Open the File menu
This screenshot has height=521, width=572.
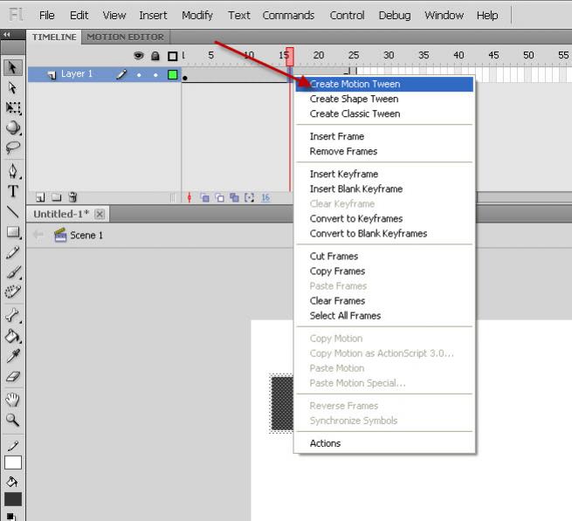tap(46, 16)
